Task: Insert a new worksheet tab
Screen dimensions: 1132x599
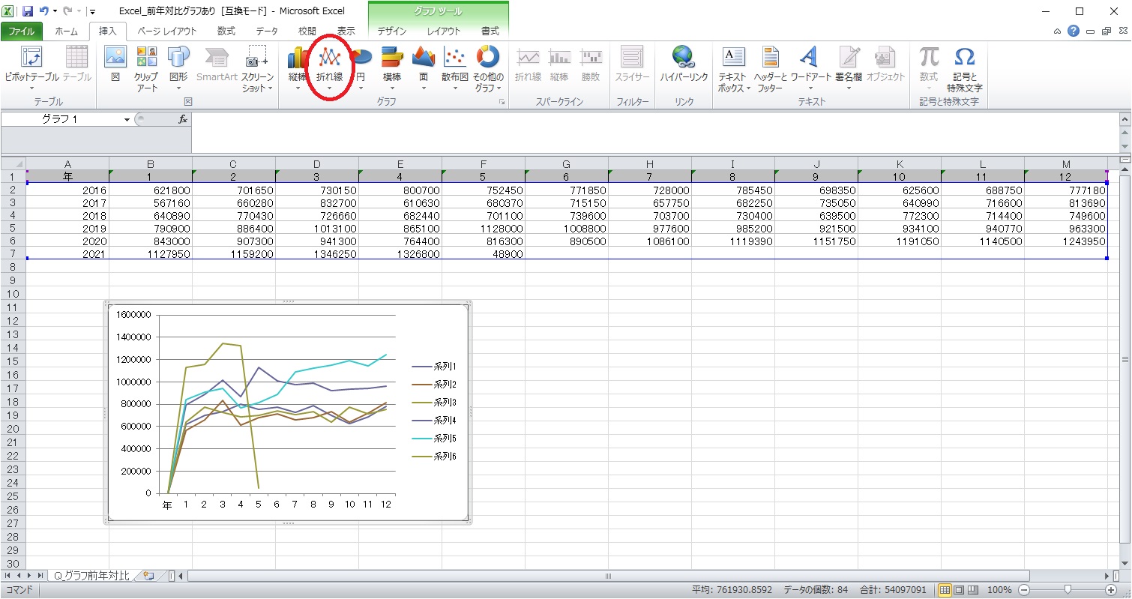Action: pos(148,576)
